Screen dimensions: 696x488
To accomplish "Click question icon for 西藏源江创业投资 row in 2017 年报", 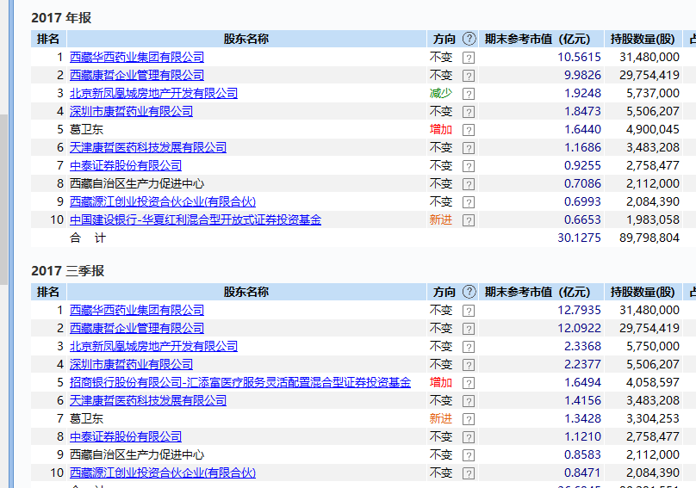I will [x=469, y=202].
